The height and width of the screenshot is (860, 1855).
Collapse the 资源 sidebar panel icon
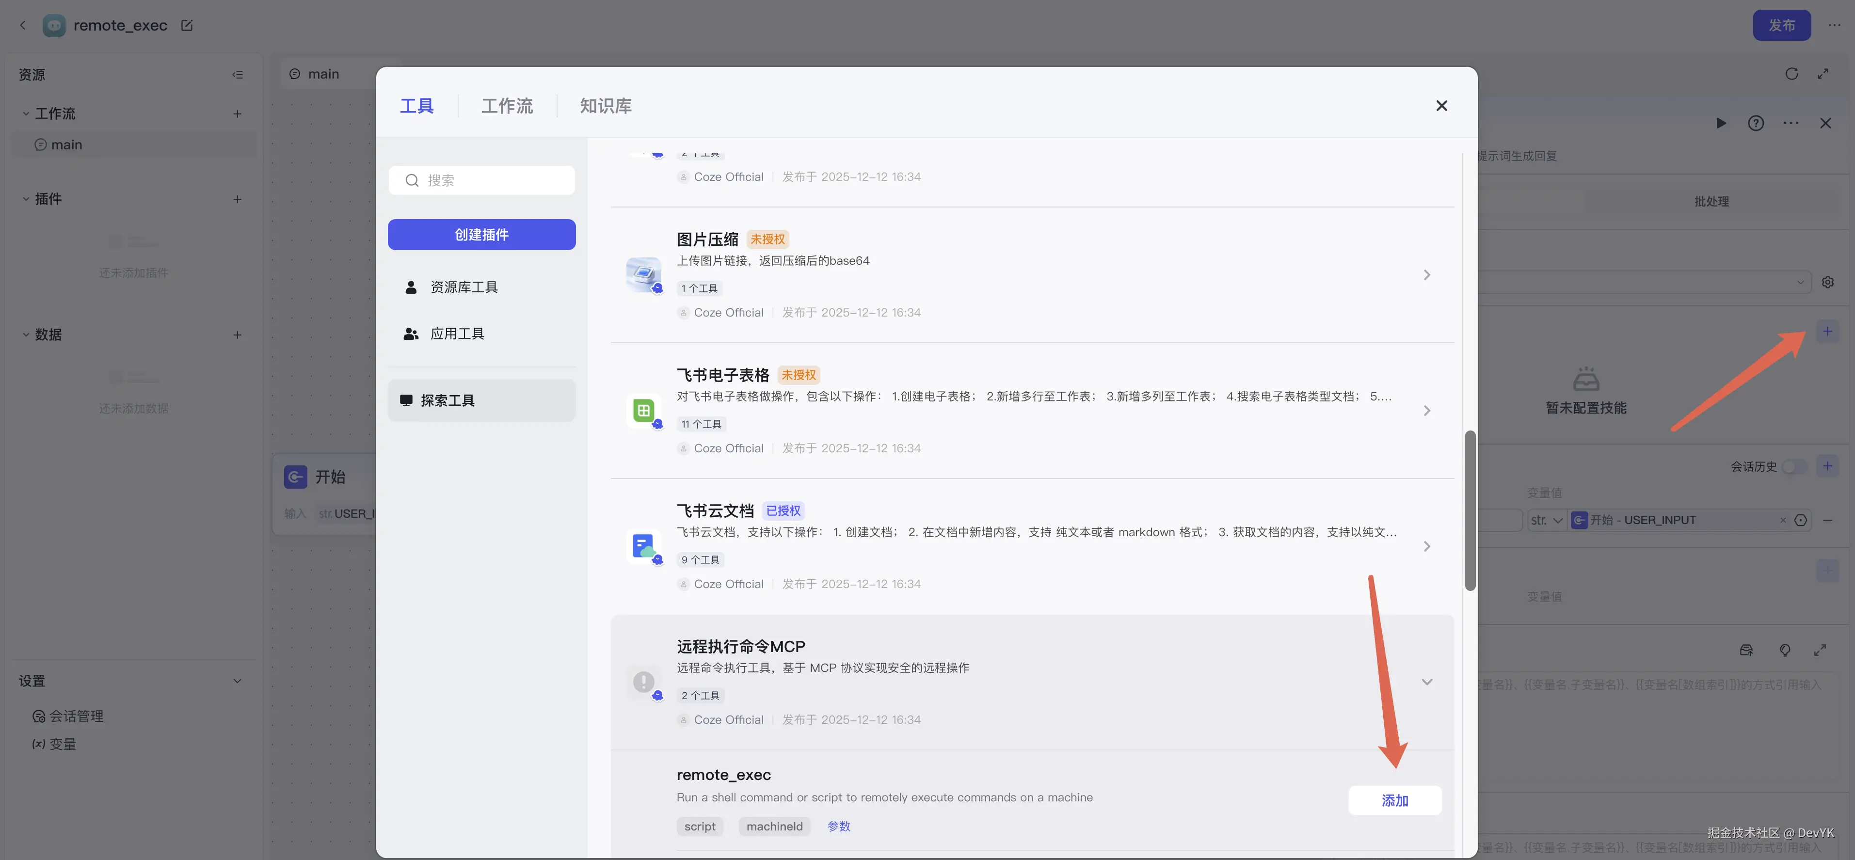click(237, 74)
